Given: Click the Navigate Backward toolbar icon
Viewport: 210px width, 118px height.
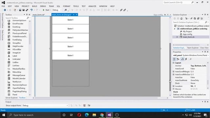Looking at the screenshot, I should [5, 10].
